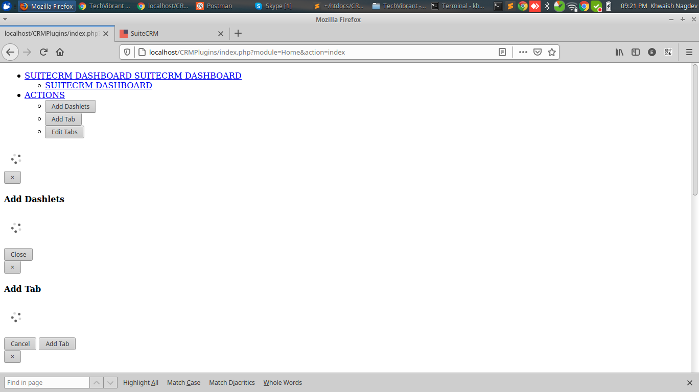The image size is (699, 392).
Task: Open the QR code extension
Action: [668, 52]
